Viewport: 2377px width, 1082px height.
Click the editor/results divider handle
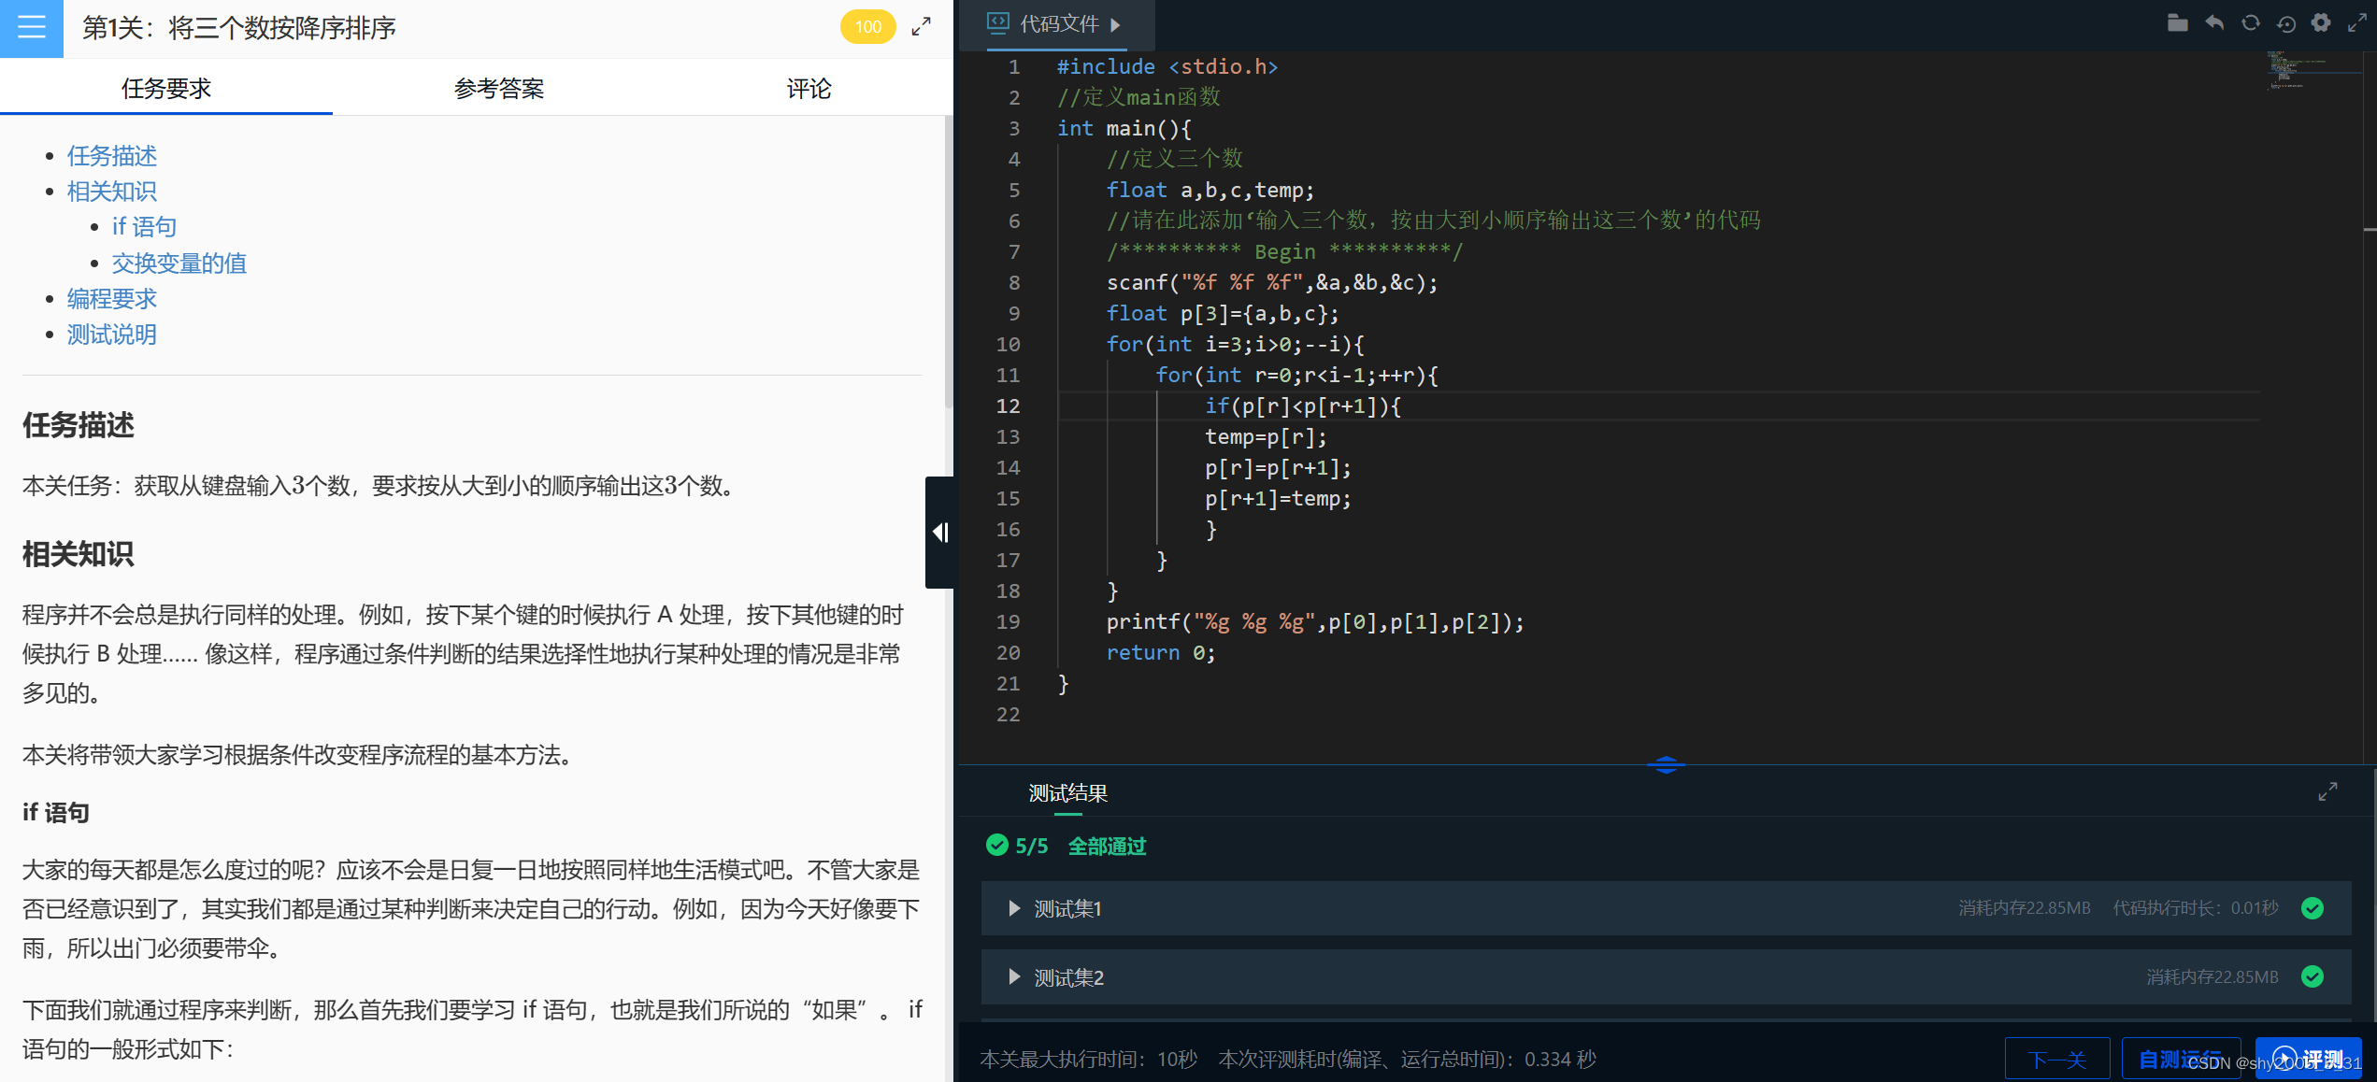coord(1666,765)
